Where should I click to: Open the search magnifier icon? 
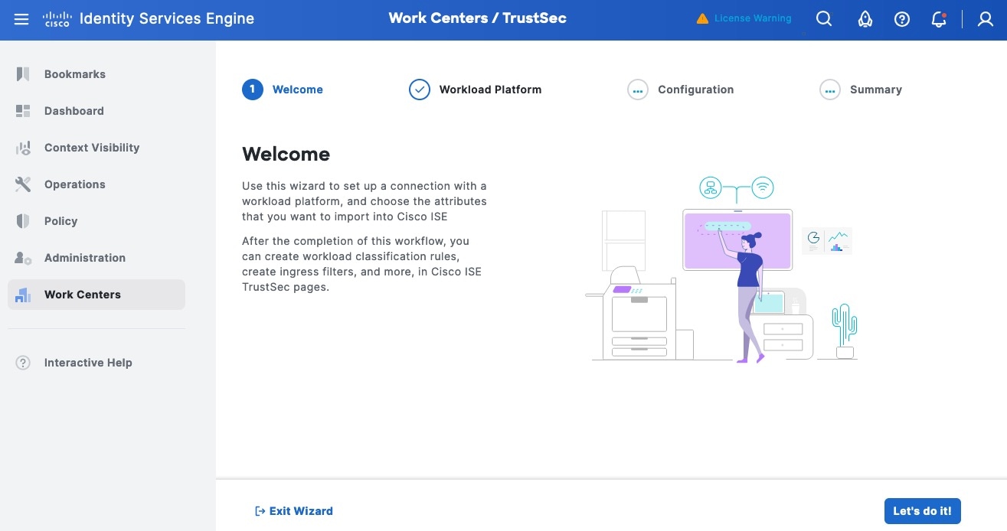click(824, 19)
